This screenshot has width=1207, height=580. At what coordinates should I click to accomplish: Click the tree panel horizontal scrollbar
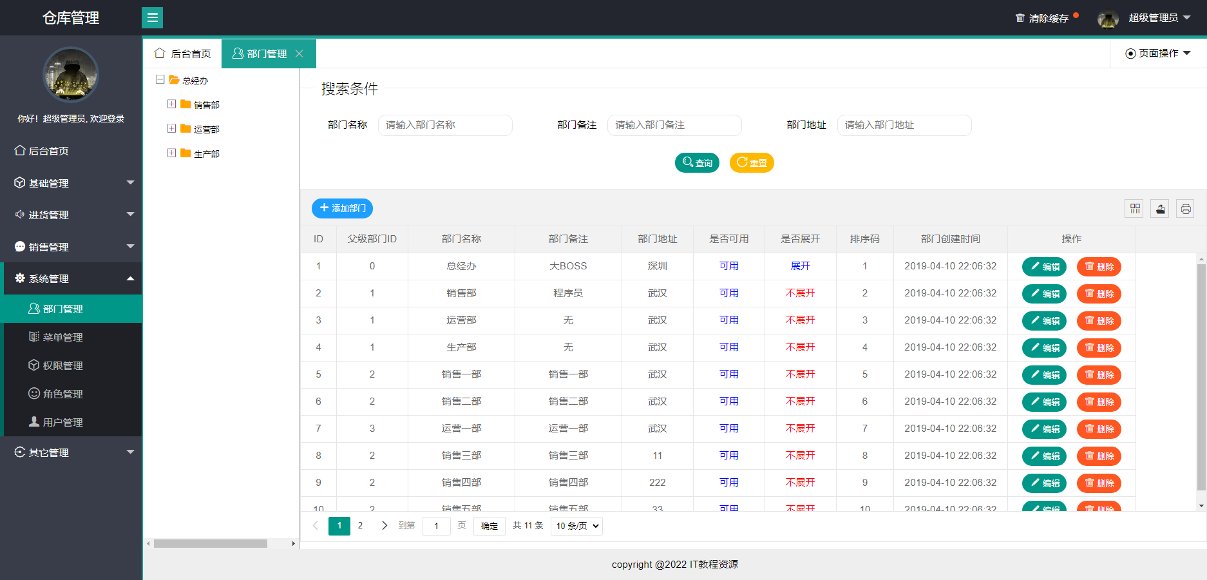[x=211, y=543]
